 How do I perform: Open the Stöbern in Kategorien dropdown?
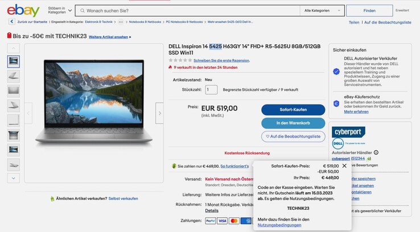click(60, 10)
